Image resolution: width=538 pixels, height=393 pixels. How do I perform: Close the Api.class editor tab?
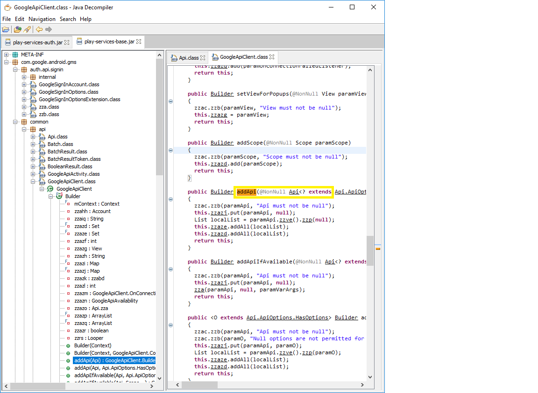coord(203,58)
